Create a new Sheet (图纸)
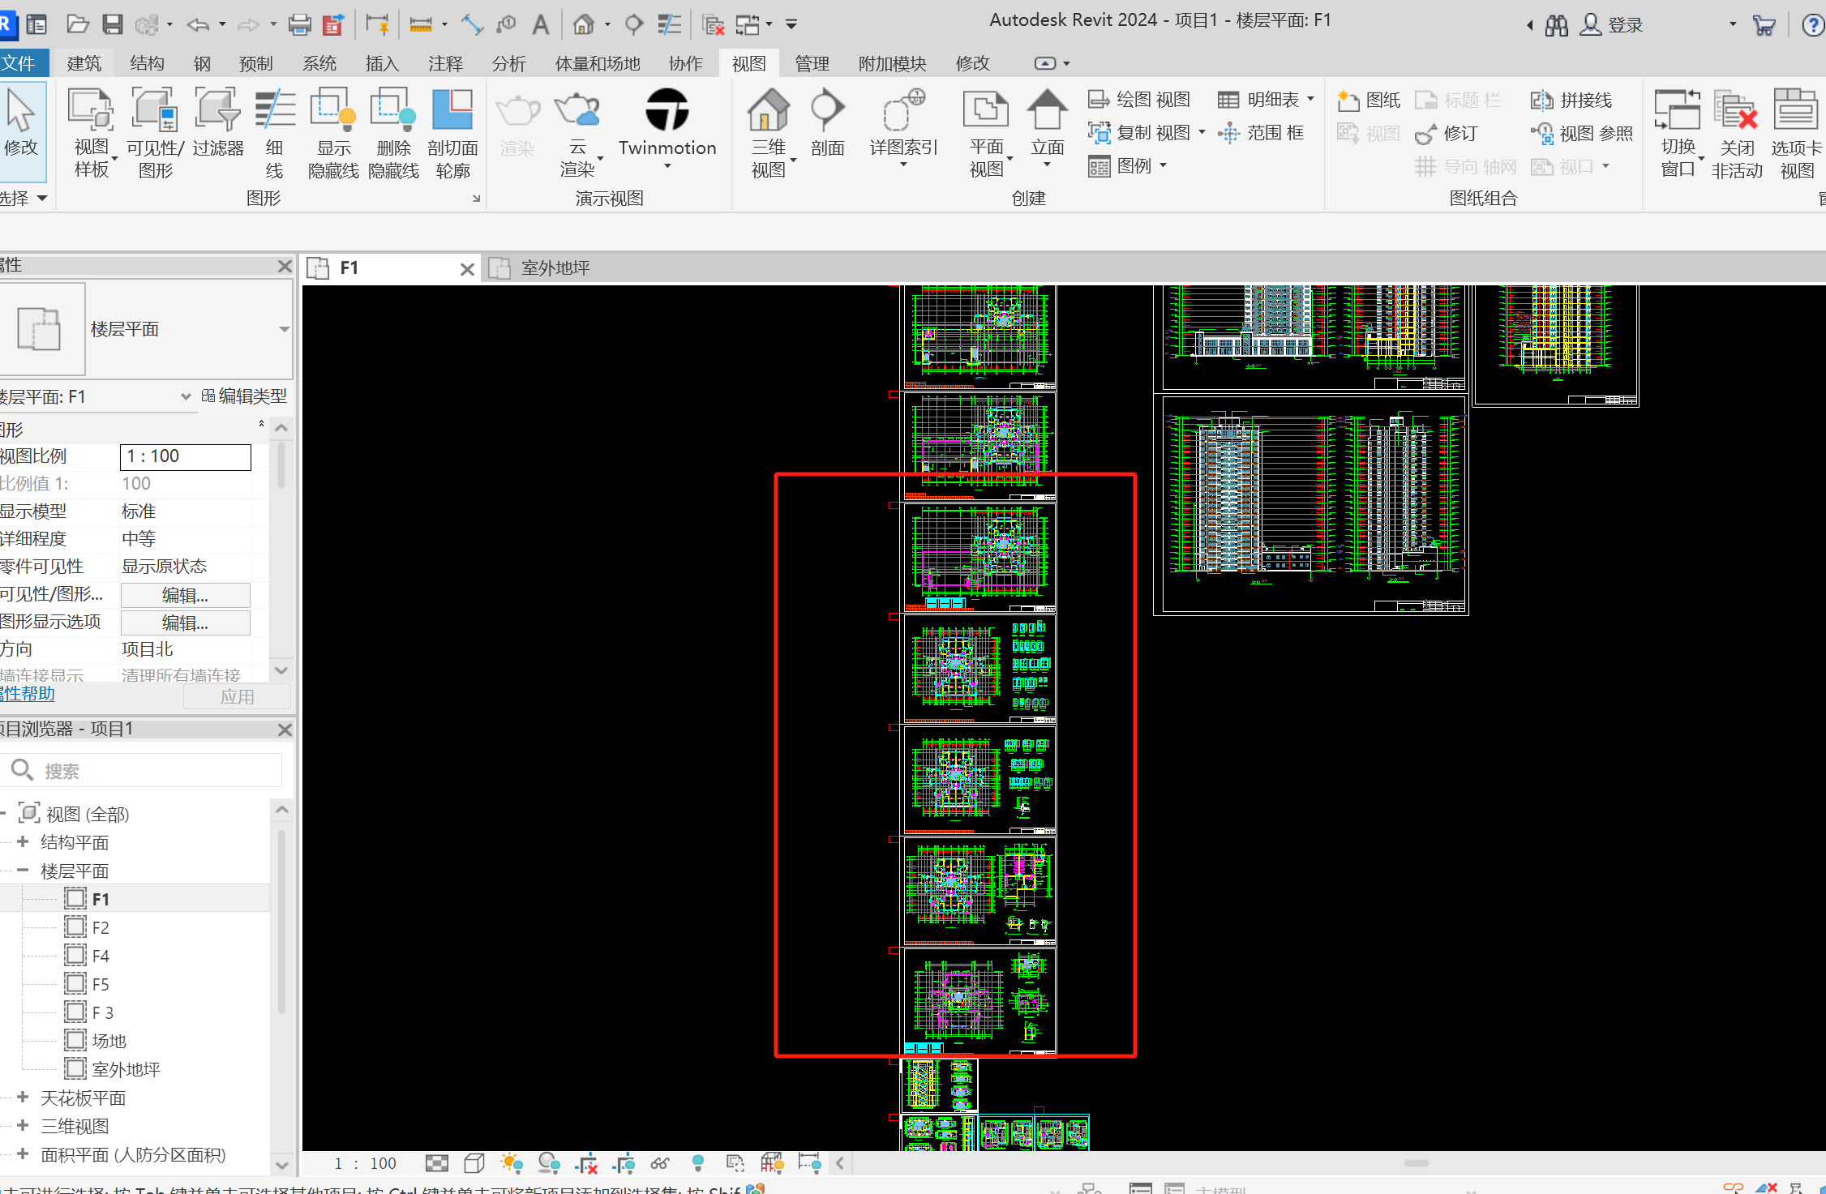The image size is (1826, 1194). [1369, 101]
